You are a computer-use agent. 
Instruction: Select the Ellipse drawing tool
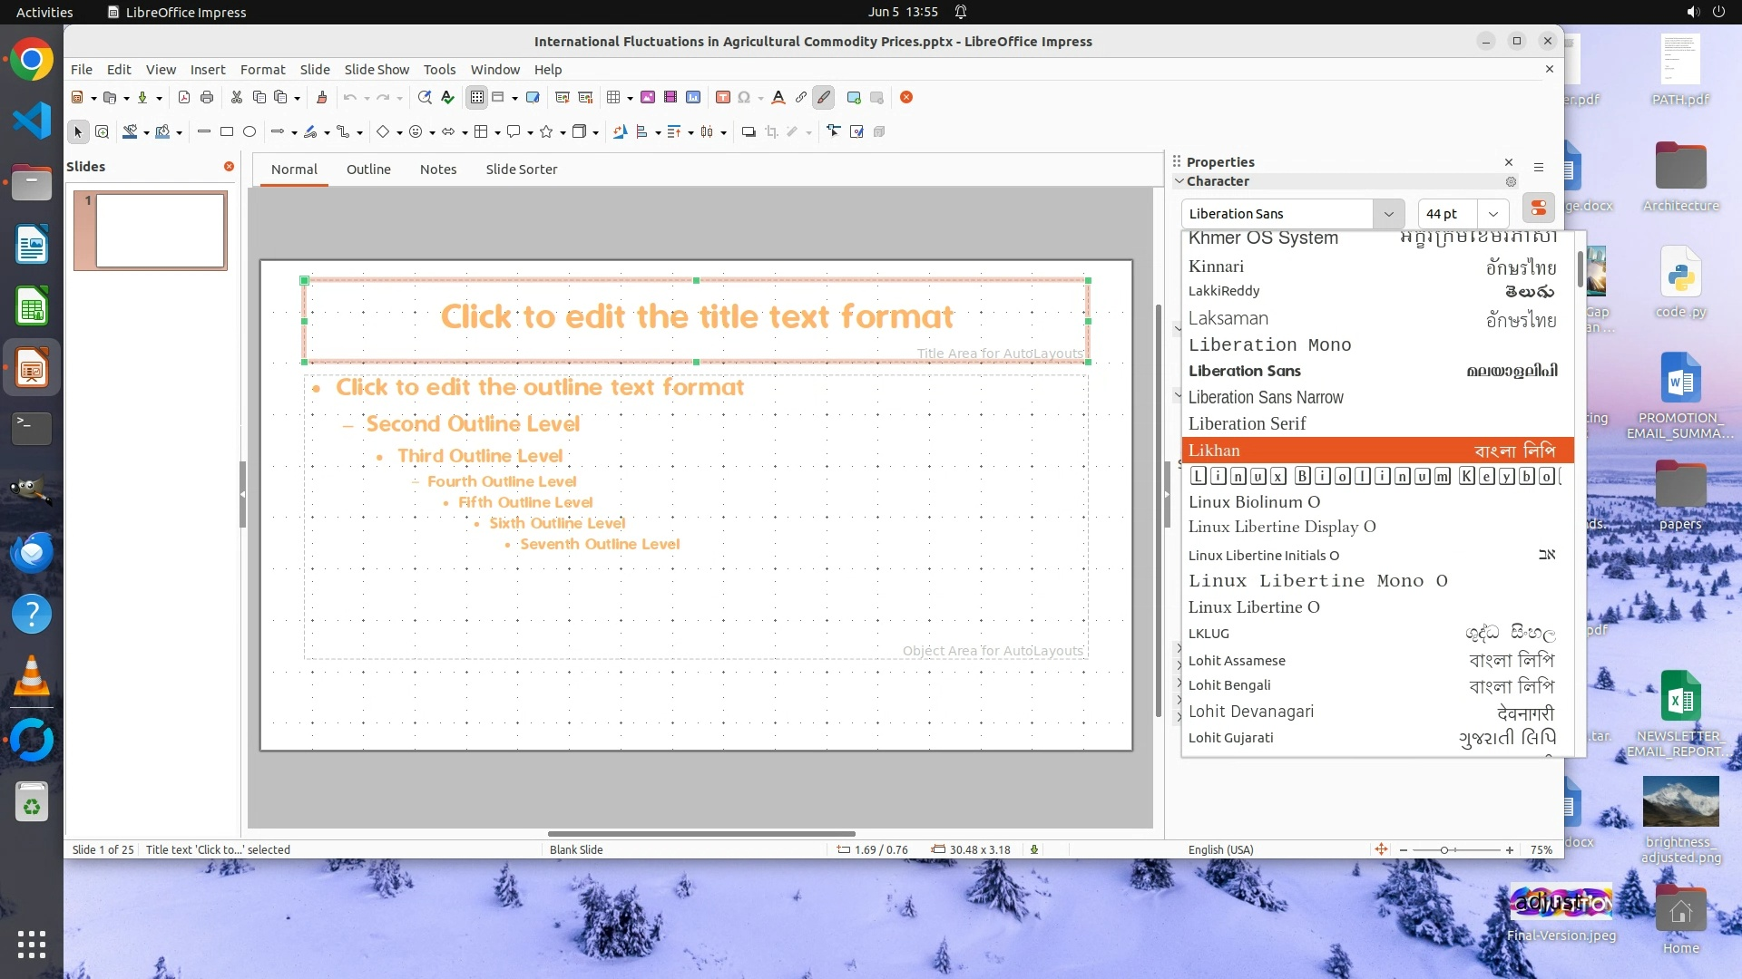[x=250, y=132]
